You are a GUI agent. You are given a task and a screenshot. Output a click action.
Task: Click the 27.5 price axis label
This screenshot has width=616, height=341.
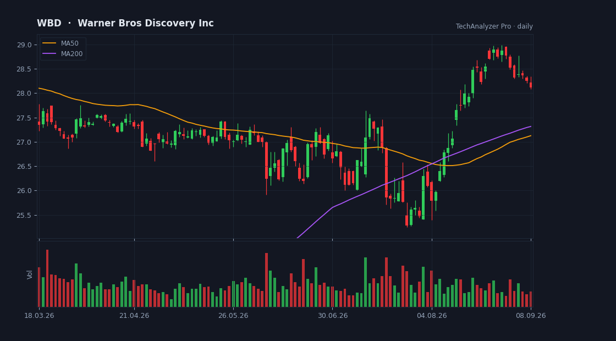coord(24,118)
